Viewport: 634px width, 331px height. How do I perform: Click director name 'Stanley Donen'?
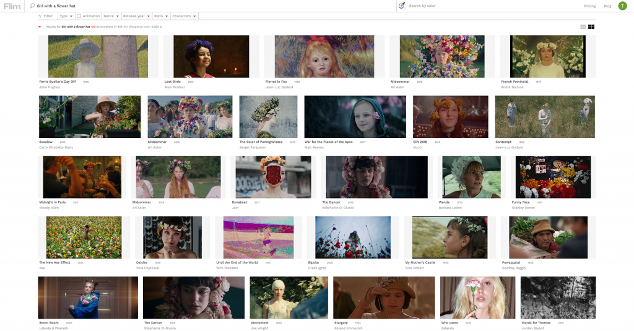523,208
